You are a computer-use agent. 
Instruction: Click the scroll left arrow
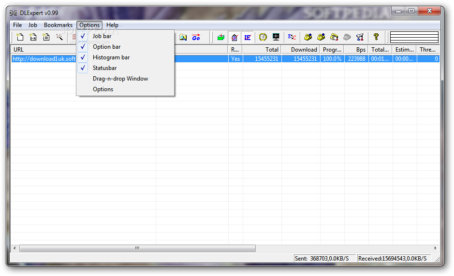(15, 248)
